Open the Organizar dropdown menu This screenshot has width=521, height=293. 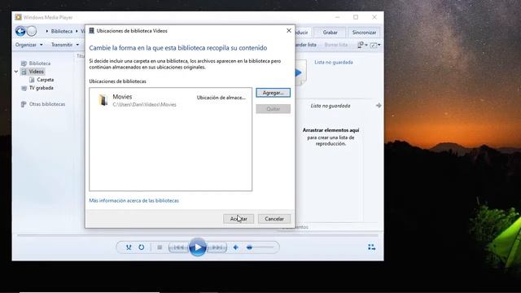coord(29,45)
